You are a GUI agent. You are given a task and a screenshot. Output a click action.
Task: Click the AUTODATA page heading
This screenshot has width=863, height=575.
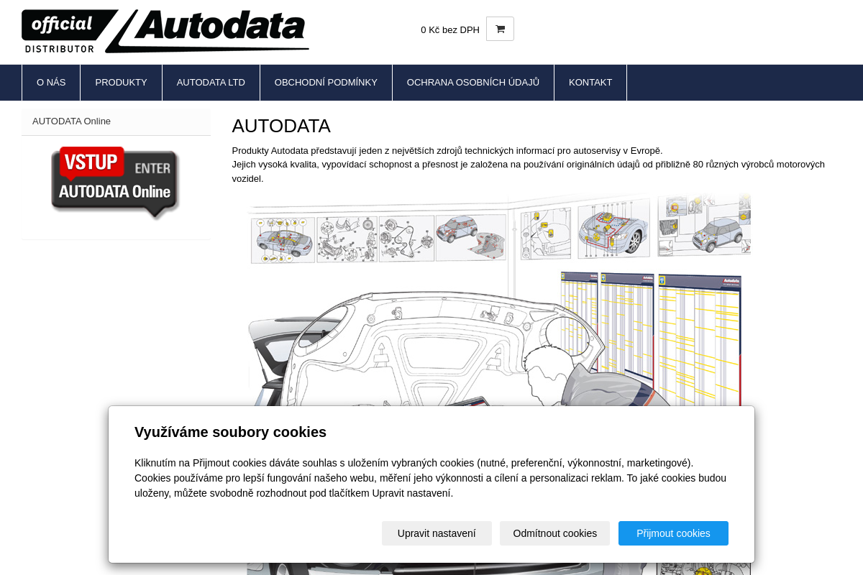tap(281, 126)
